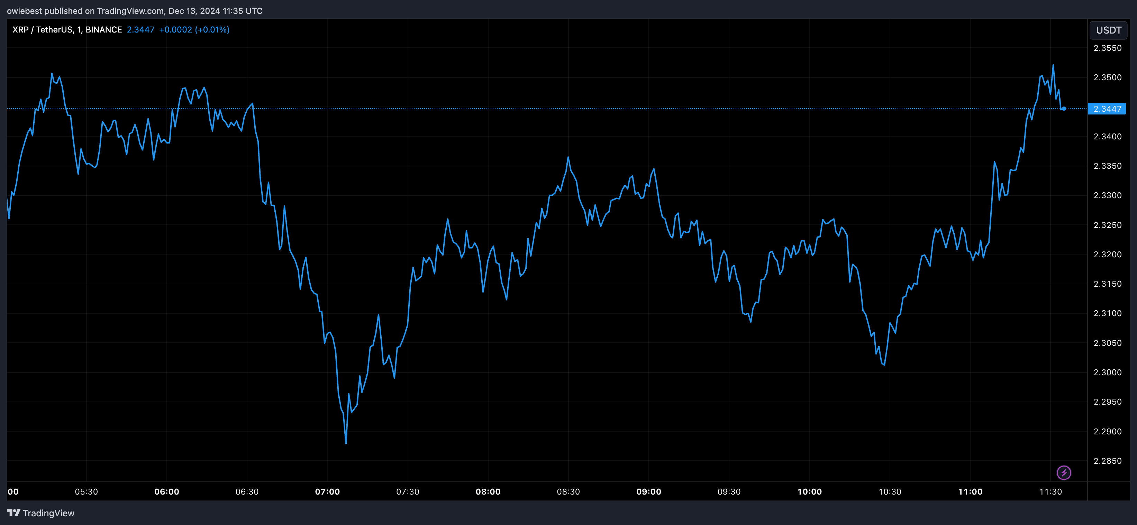Screen dimensions: 1137x525
Task: Click the 08:30 time axis label
Action: point(568,492)
